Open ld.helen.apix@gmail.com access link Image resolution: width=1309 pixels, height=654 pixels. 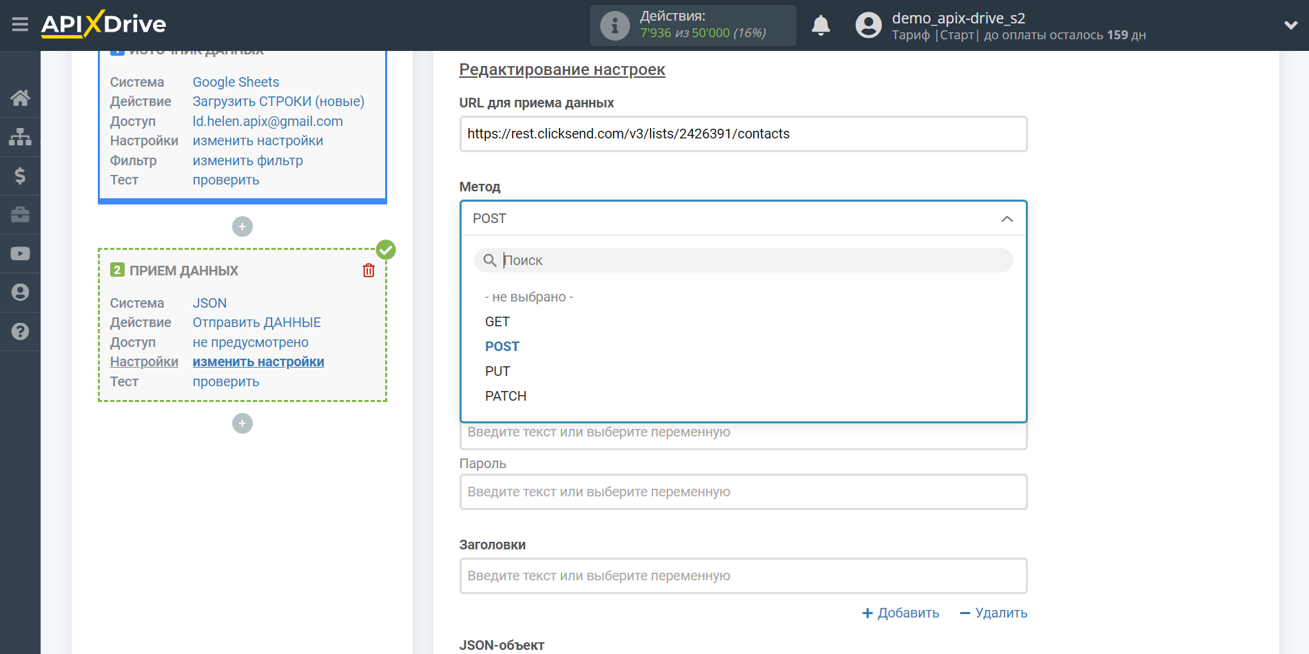click(x=267, y=121)
